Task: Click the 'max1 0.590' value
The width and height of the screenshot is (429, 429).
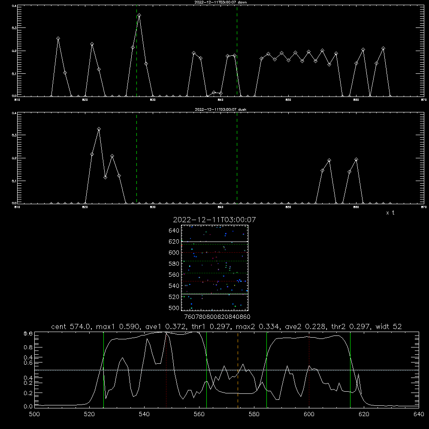Action: coord(119,326)
